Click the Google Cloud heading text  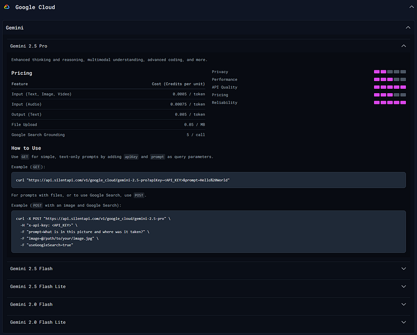point(35,7)
